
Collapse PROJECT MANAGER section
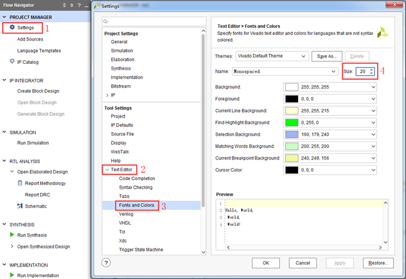pyautogui.click(x=4, y=17)
